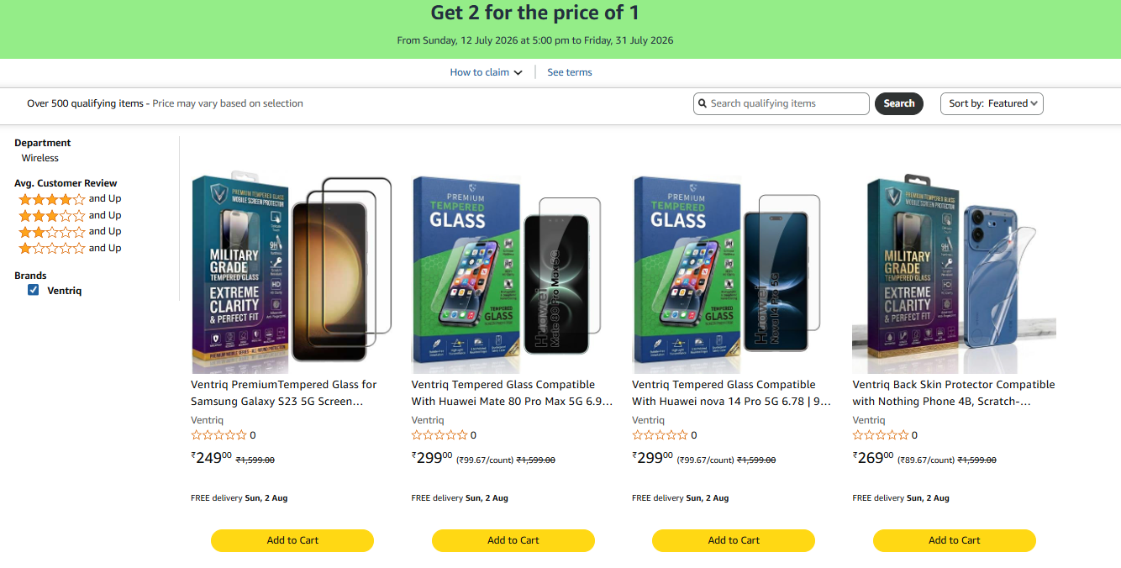Screen dimensions: 1121x568
Task: Click star rating of Huawei Mate 80 glass
Action: pyautogui.click(x=439, y=435)
